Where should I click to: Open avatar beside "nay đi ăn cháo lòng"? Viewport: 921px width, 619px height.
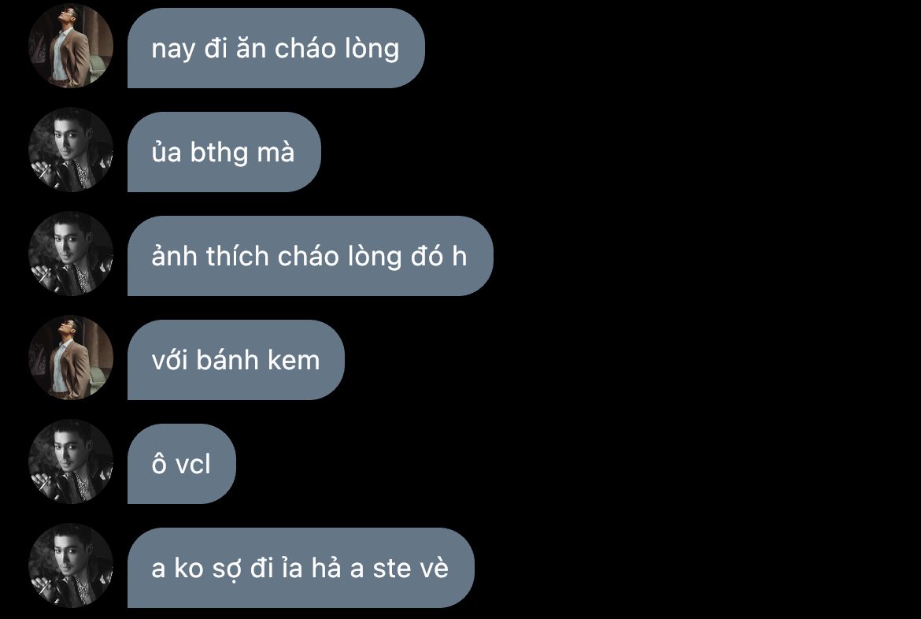click(x=71, y=46)
